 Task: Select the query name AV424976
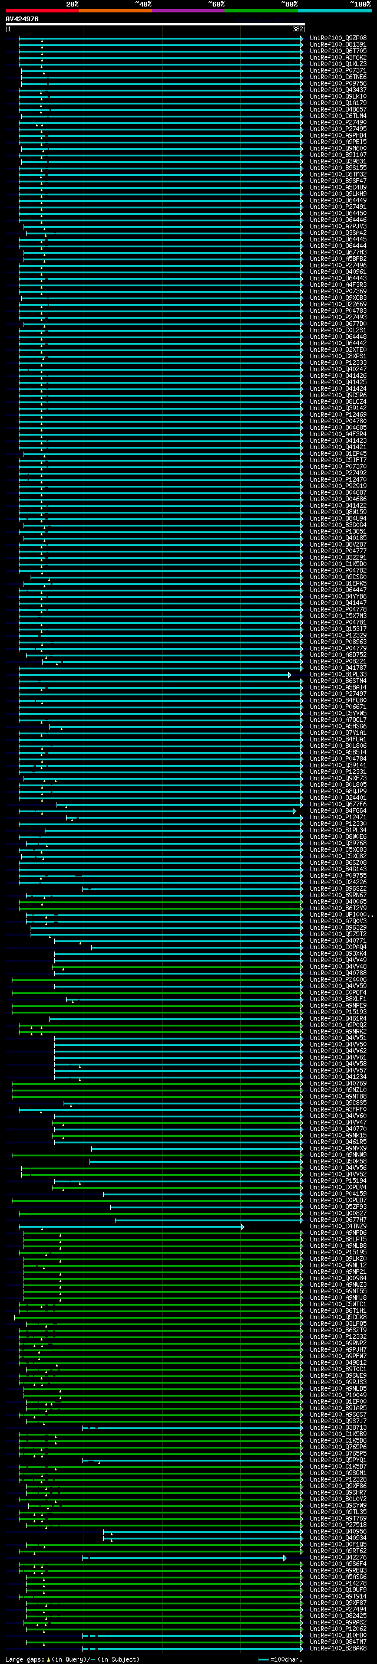(x=22, y=19)
